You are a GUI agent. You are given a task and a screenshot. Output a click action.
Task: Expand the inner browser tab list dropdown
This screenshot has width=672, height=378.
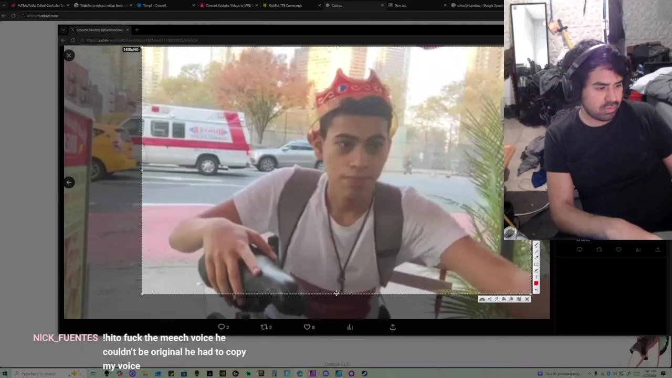tap(63, 30)
